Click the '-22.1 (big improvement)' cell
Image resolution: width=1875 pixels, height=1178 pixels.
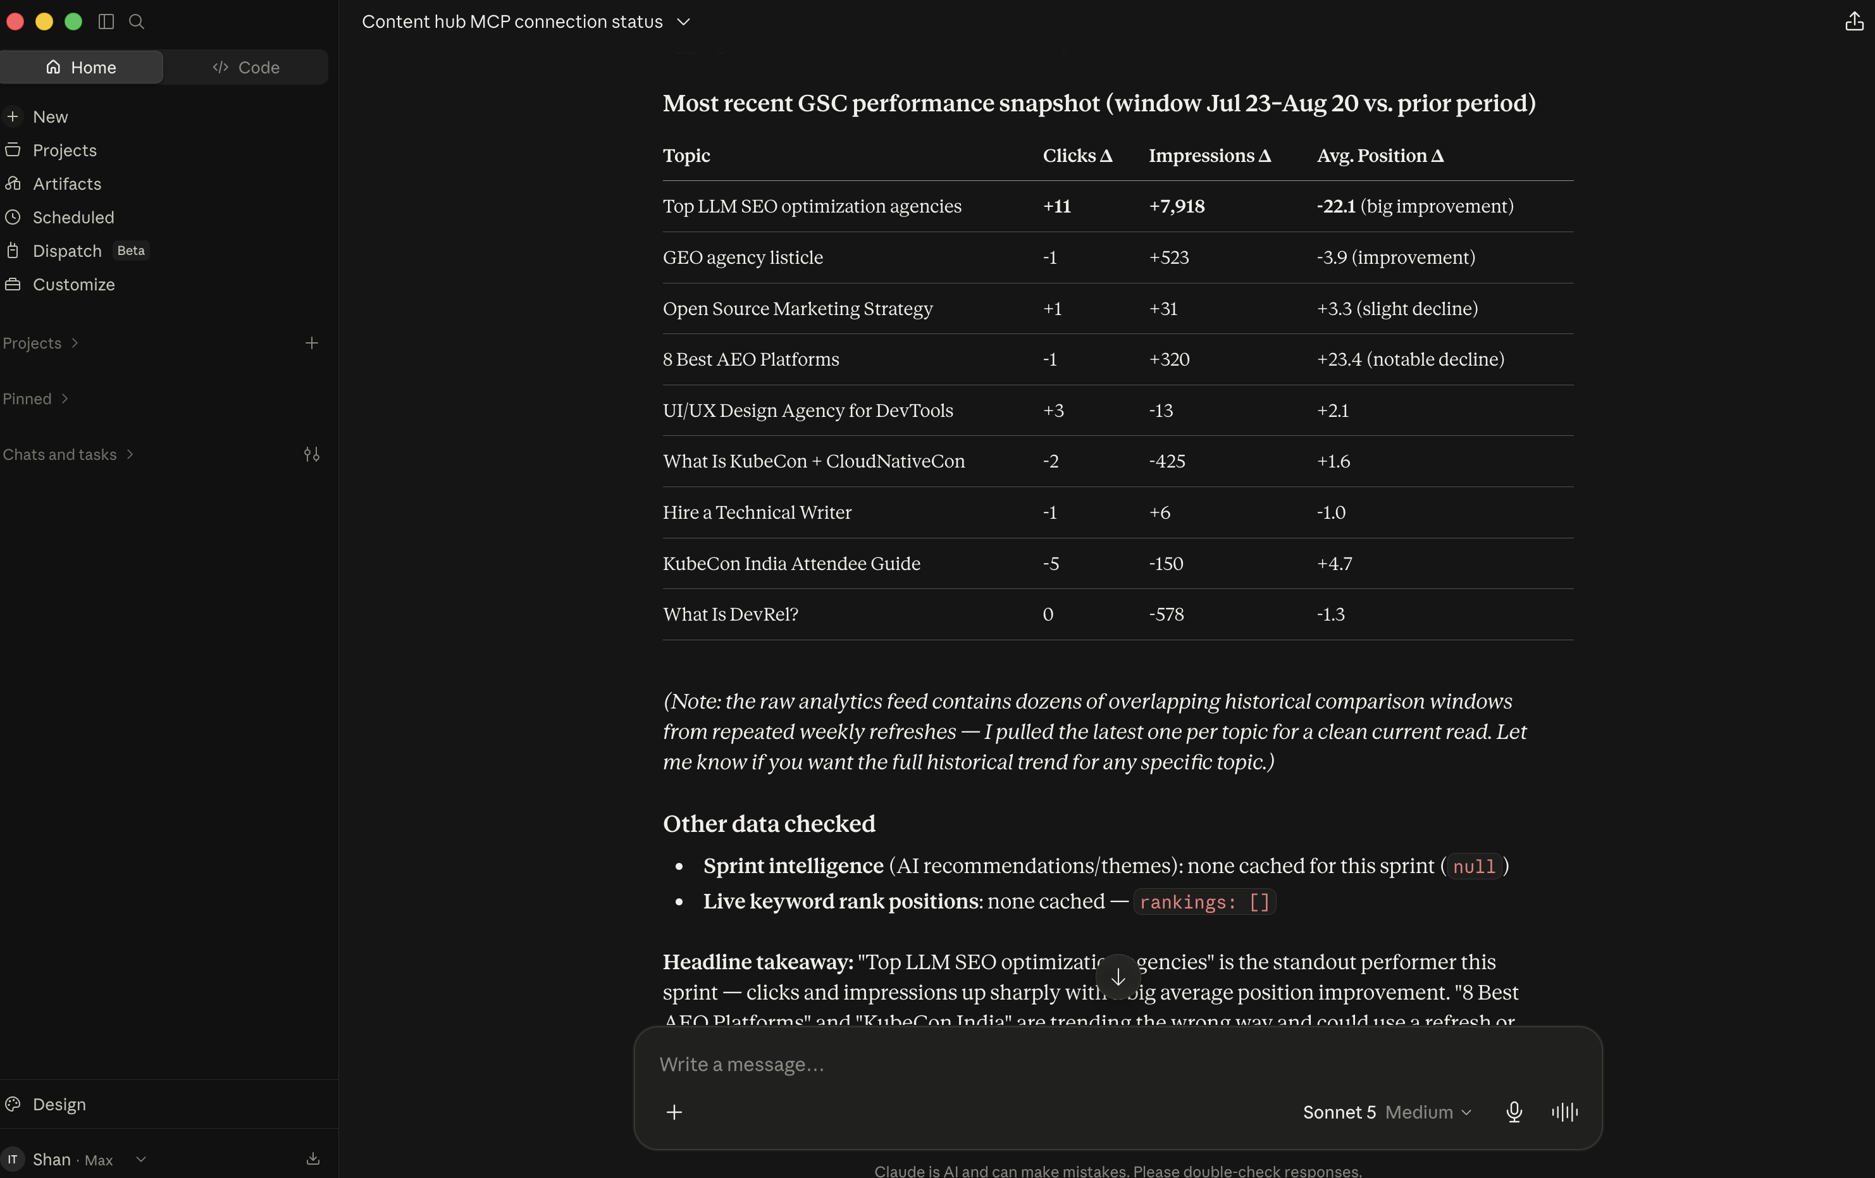[1415, 206]
